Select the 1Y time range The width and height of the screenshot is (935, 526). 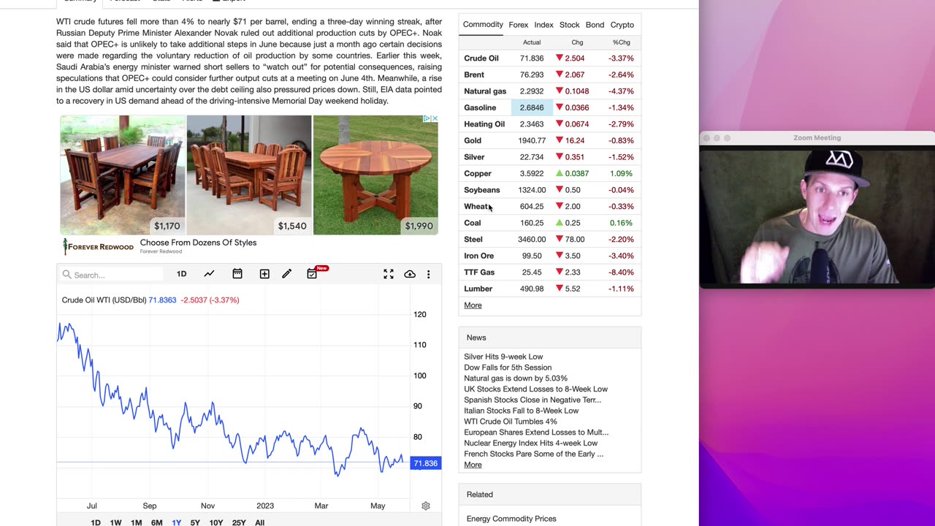[176, 522]
